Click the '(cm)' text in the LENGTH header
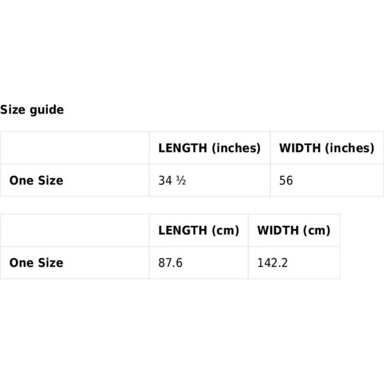This screenshot has height=384, width=384. (225, 231)
